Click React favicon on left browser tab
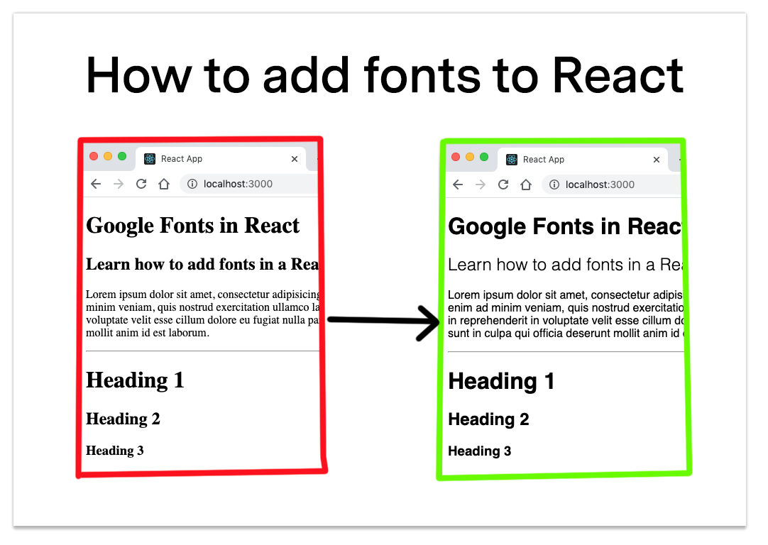This screenshot has width=768, height=545. (x=150, y=159)
